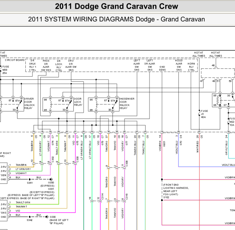Select the "HORN RLY CTRL" label
Viewport: 235px width, 230px height.
pyautogui.click(x=191, y=67)
